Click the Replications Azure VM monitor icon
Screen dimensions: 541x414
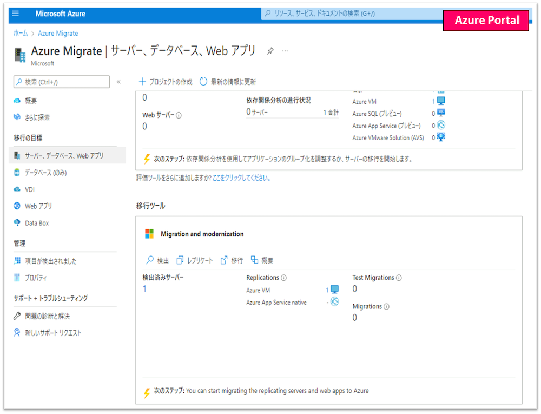(x=335, y=290)
